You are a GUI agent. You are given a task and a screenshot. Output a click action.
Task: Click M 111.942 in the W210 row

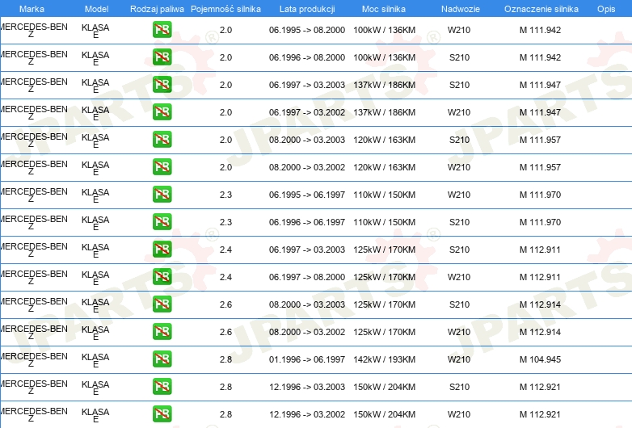point(540,30)
